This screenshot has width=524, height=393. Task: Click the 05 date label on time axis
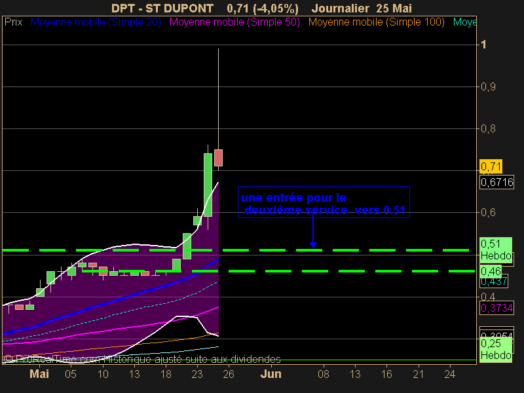tap(71, 374)
